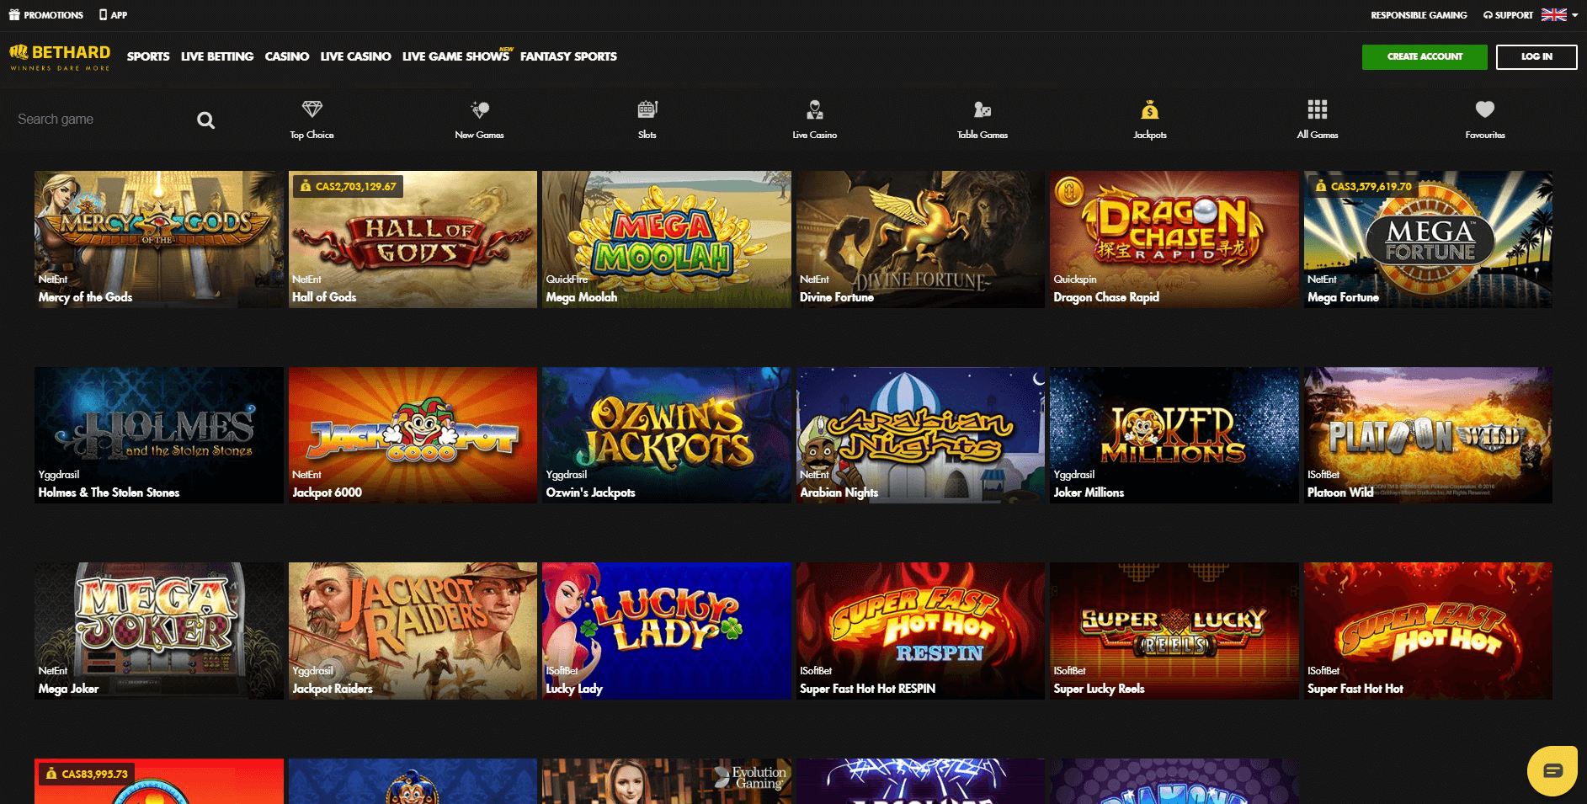Open the Table Games category icon
1587x804 pixels.
click(x=982, y=109)
